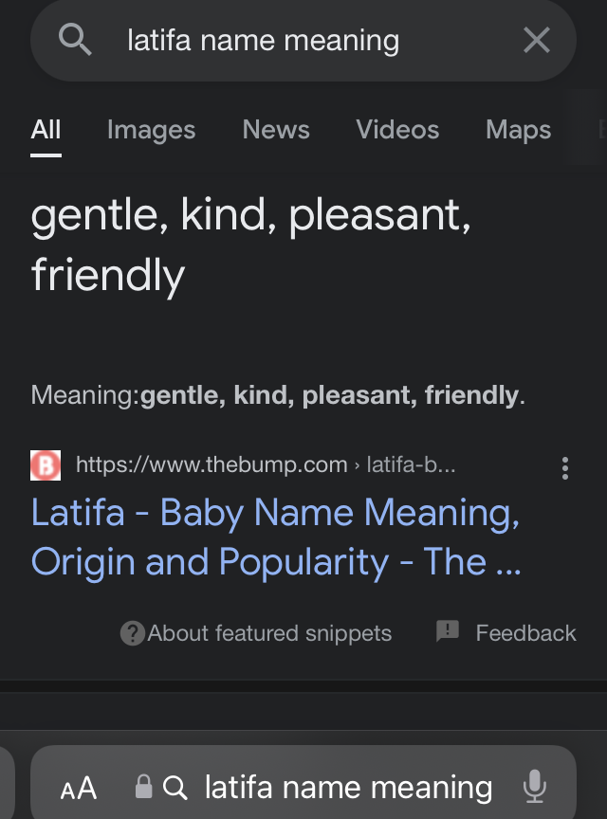Click the Feedback text link
Viewport: 607px width, 819px height.
tap(525, 633)
